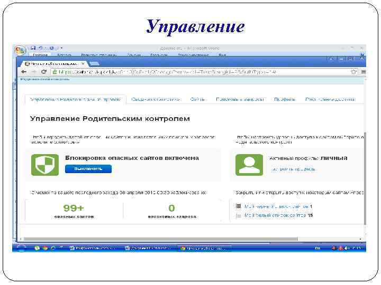Open the Поисковые запросы tab
Image resolution: width=381 pixels, height=285 pixels.
click(240, 99)
